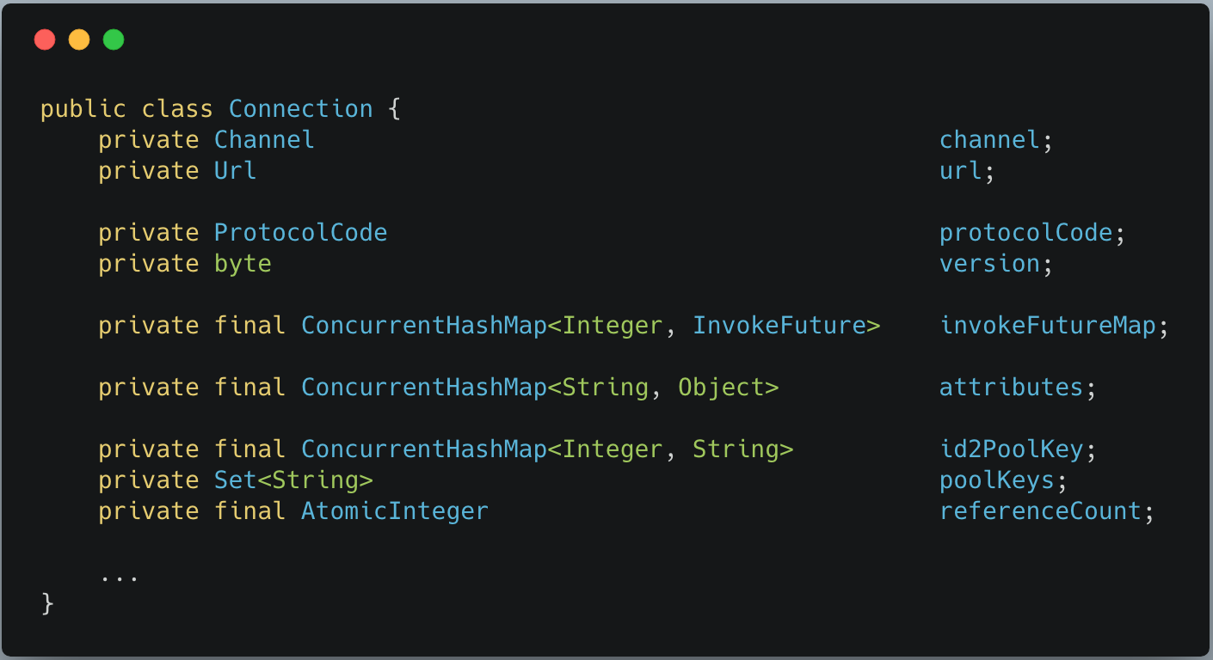The image size is (1213, 660).
Task: Click the ellipsis placeholder line
Action: (x=120, y=575)
